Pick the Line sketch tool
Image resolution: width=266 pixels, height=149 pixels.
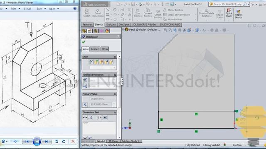pyautogui.click(x=108, y=10)
